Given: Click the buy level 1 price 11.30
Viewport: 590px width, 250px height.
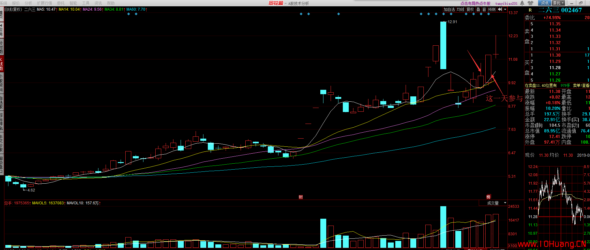Looking at the screenshot, I should [x=555, y=55].
